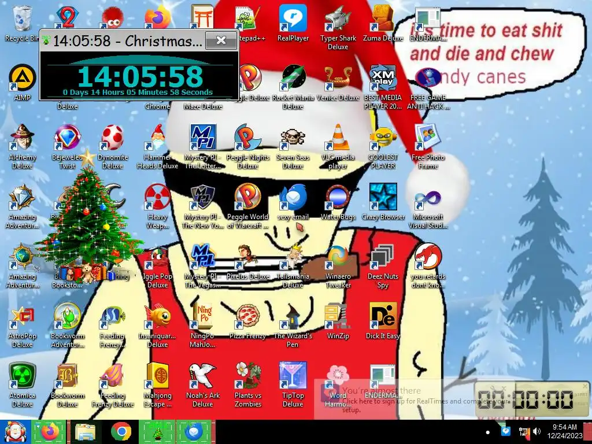592x444 pixels.
Task: Launch Water Bugs shortcut
Action: tap(338, 202)
